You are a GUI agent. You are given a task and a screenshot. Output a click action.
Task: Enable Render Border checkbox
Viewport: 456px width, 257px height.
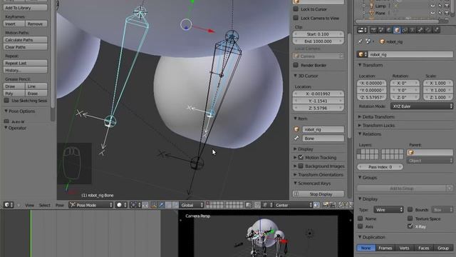tap(296, 65)
